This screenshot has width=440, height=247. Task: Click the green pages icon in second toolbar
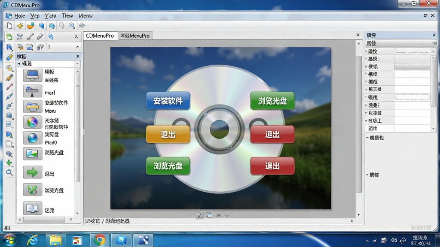coord(9,36)
